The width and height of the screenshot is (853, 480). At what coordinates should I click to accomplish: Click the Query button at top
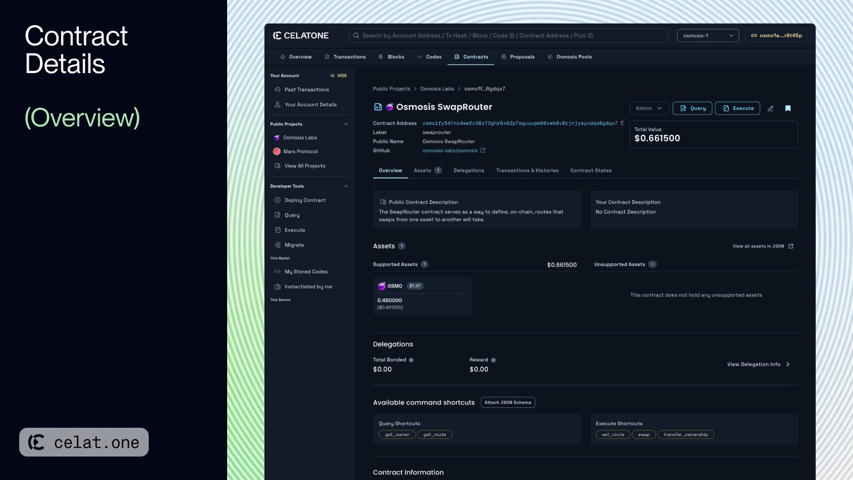(693, 108)
